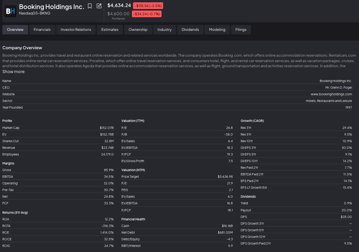359x252 pixels.
Task: Open the edit note pencil icon
Action: 99,6
